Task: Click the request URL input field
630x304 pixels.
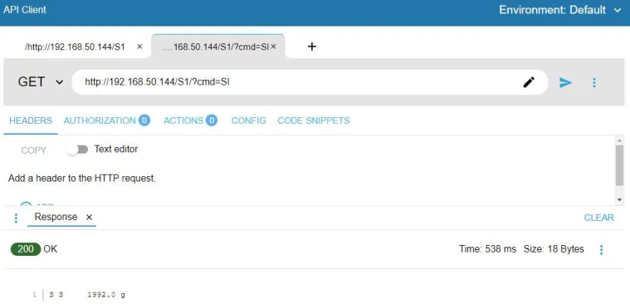Action: pos(297,82)
